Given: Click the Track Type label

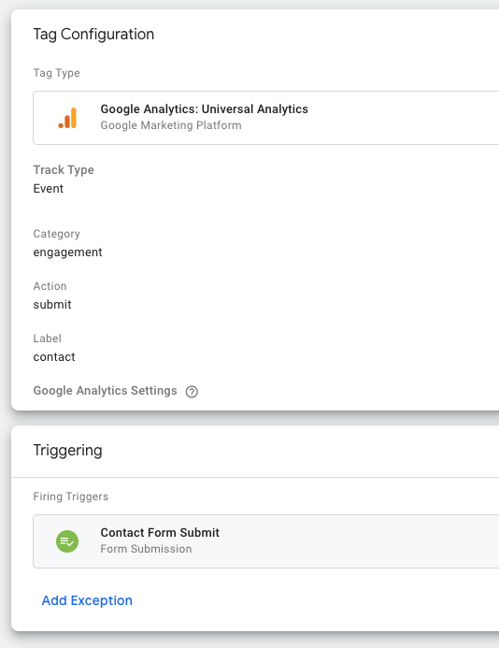Looking at the screenshot, I should (x=64, y=170).
